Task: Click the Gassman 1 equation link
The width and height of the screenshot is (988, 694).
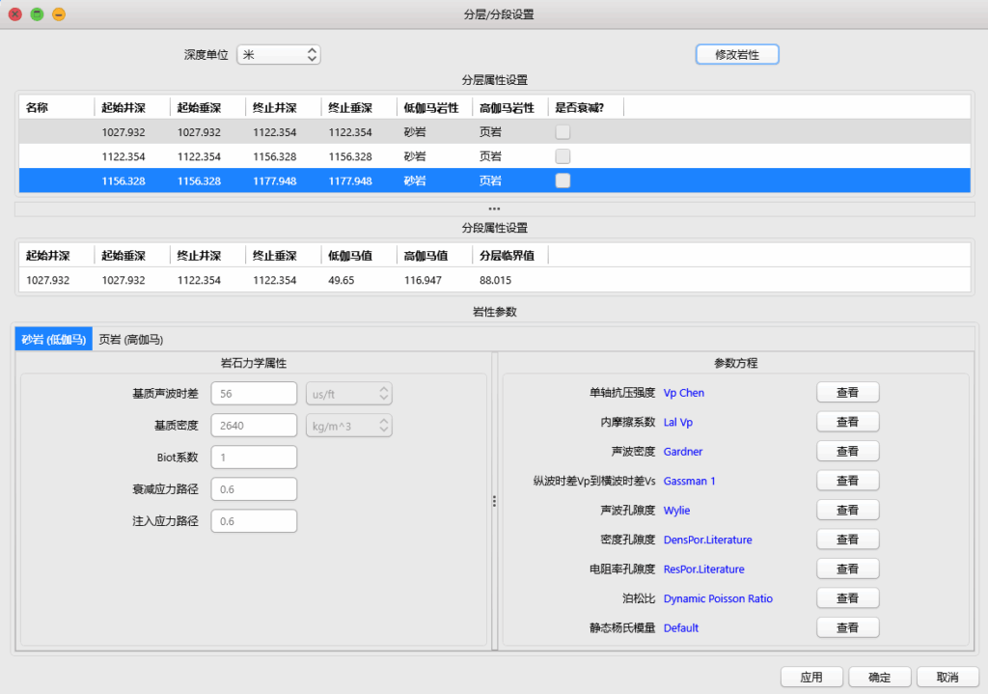Action: coord(689,481)
